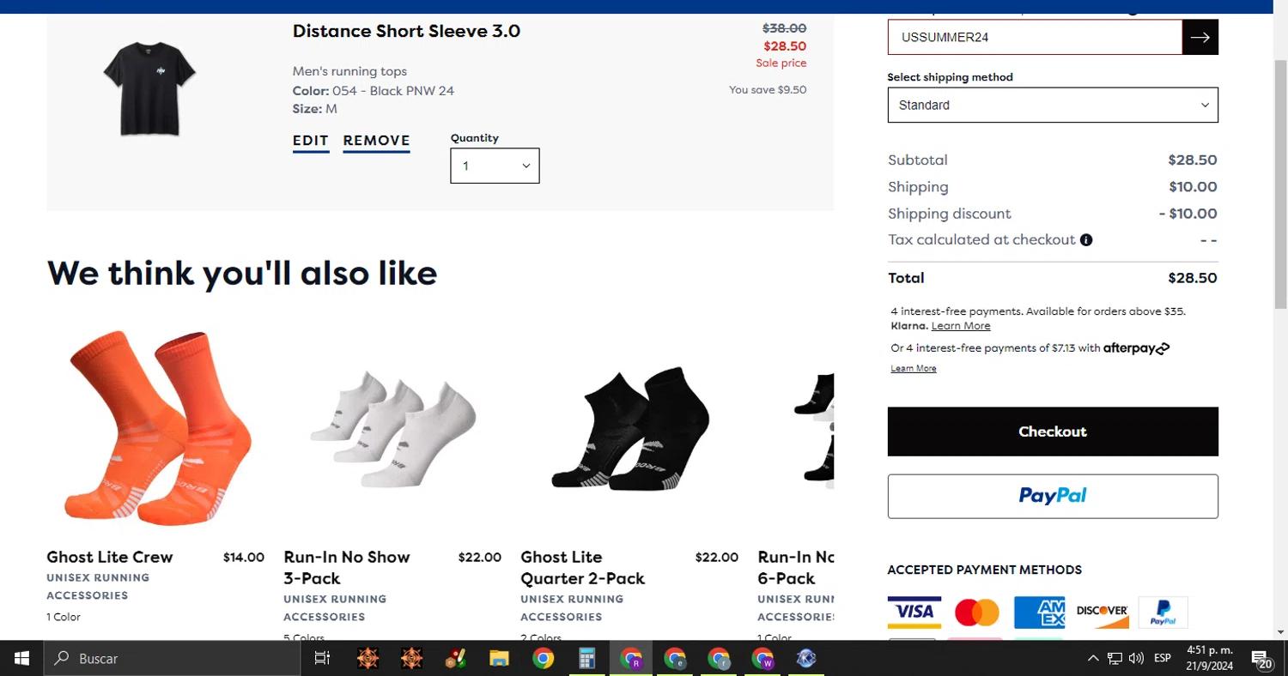Apply the promo code with arrow button

(x=1200, y=37)
